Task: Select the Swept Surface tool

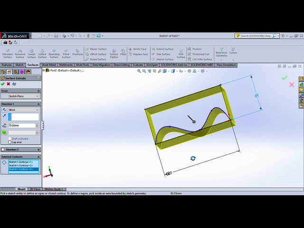Action: tap(31, 54)
